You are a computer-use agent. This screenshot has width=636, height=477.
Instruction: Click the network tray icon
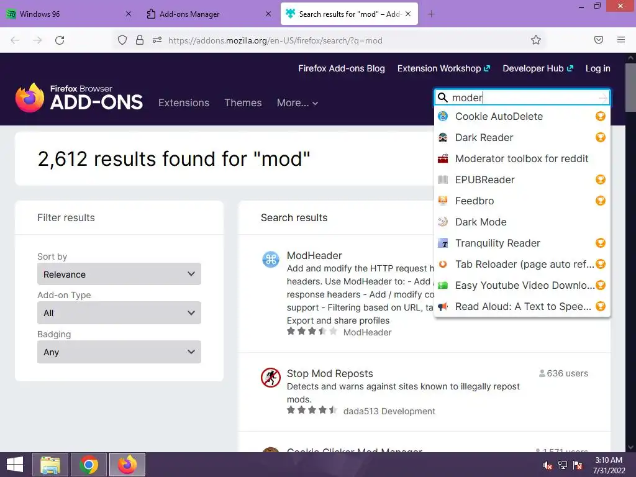coord(563,465)
